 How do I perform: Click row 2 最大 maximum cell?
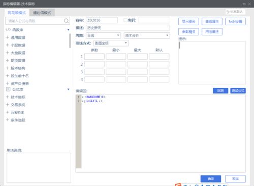coord(138,64)
